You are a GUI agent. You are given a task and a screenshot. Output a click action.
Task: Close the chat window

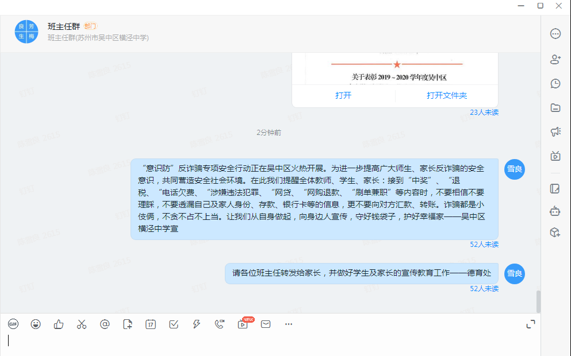558,6
